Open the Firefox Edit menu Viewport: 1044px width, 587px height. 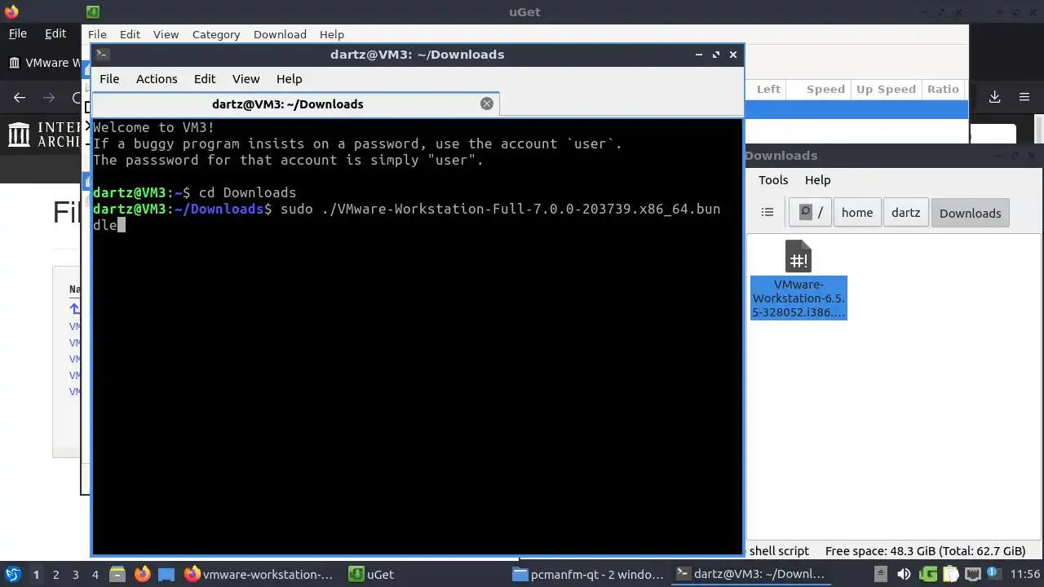(55, 33)
